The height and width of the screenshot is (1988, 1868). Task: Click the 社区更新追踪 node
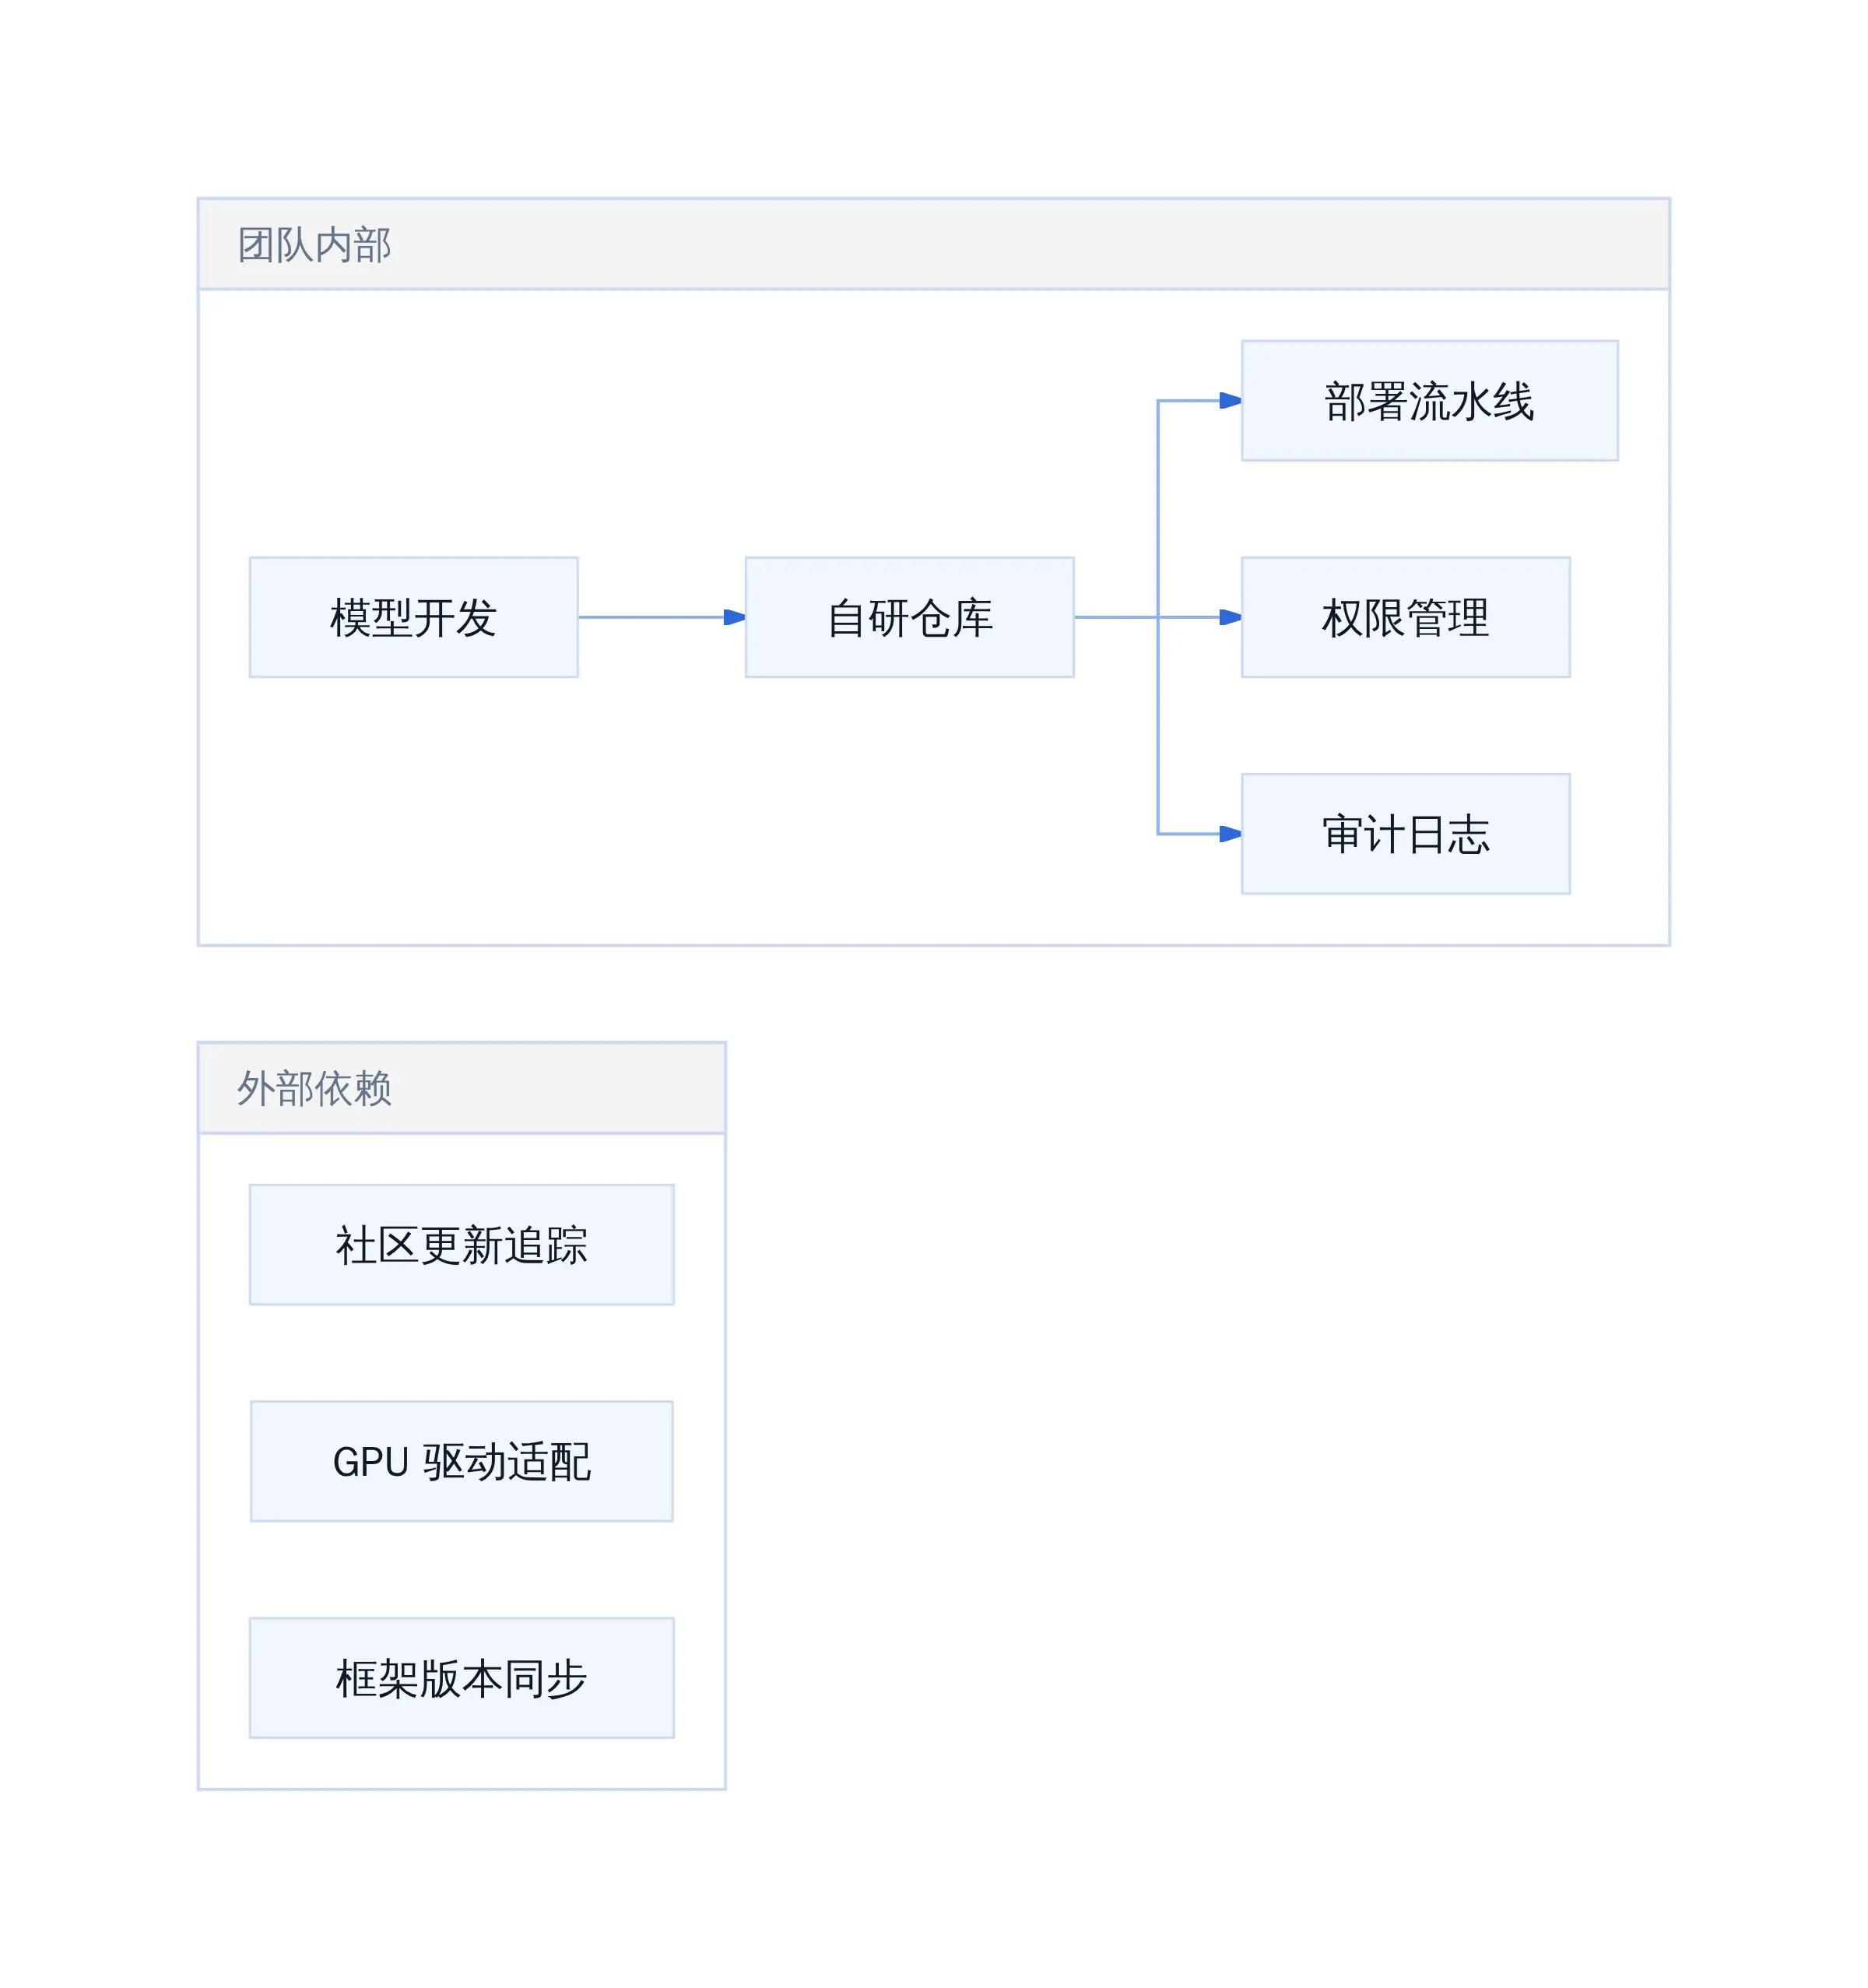pos(461,1244)
